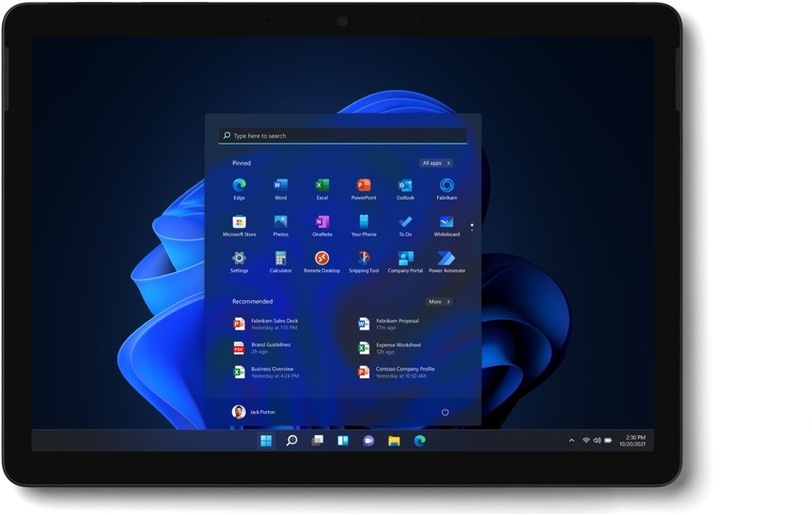Click the Type here to search field
The image size is (812, 515).
pyautogui.click(x=342, y=135)
